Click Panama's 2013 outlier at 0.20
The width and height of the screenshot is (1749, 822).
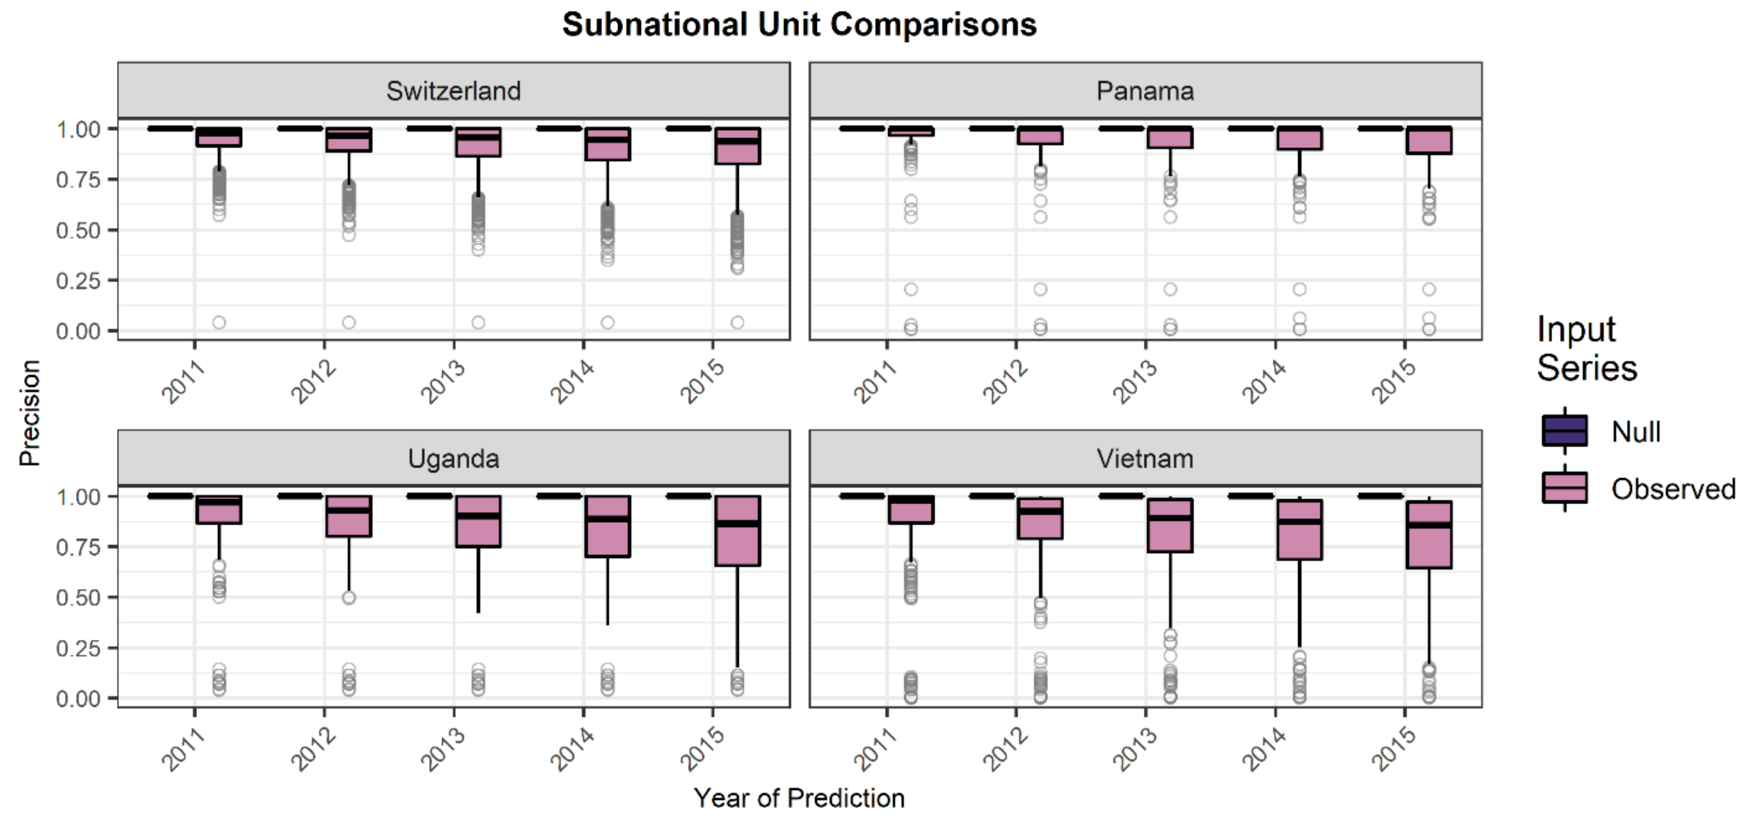(x=1170, y=290)
